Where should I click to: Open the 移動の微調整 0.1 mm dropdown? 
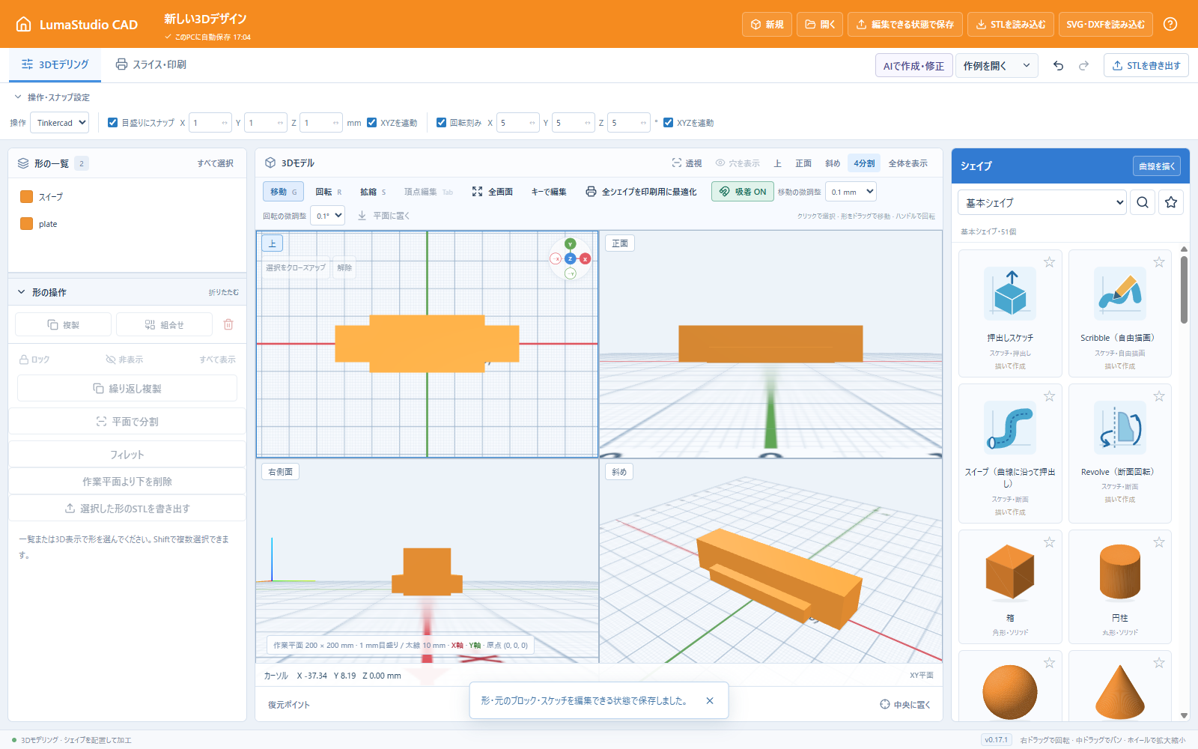[x=851, y=192]
